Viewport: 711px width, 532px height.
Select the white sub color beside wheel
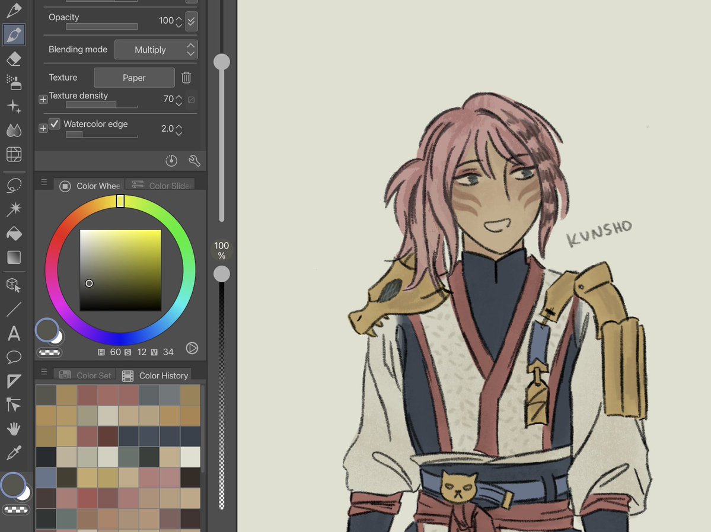pos(58,337)
